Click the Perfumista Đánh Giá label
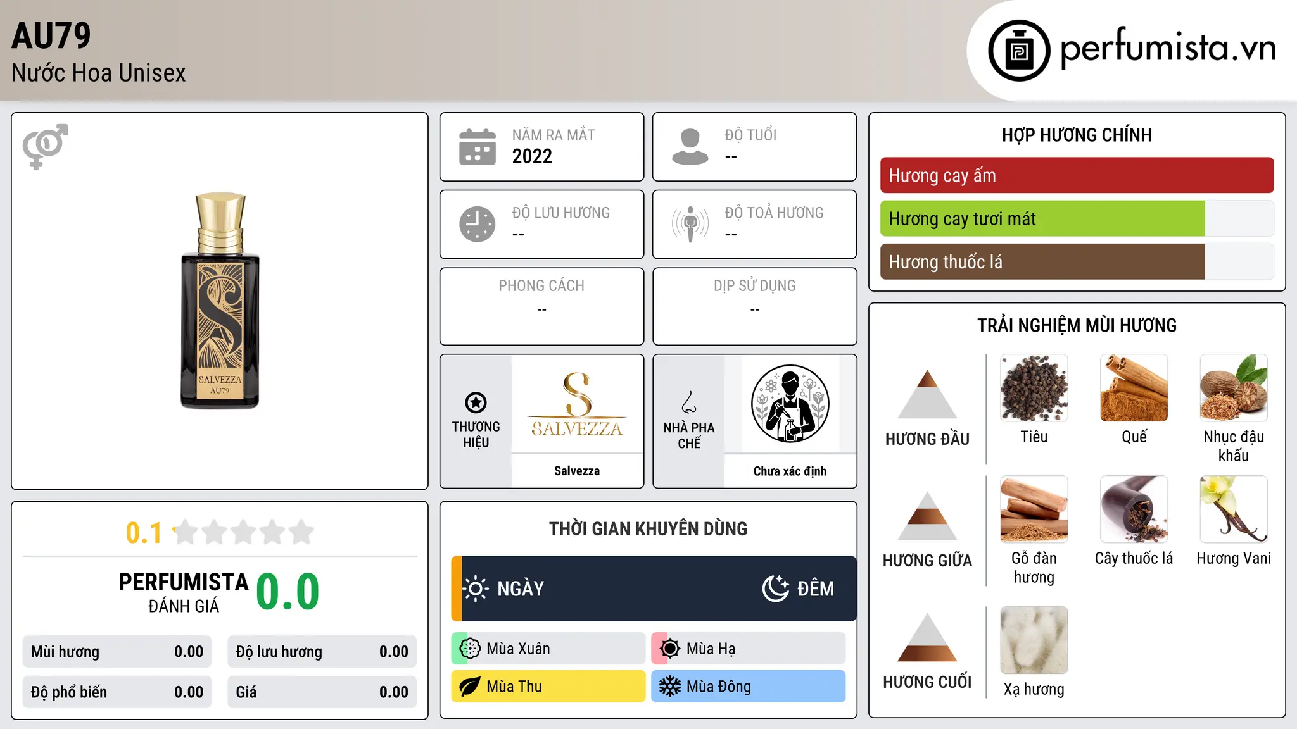 (184, 592)
